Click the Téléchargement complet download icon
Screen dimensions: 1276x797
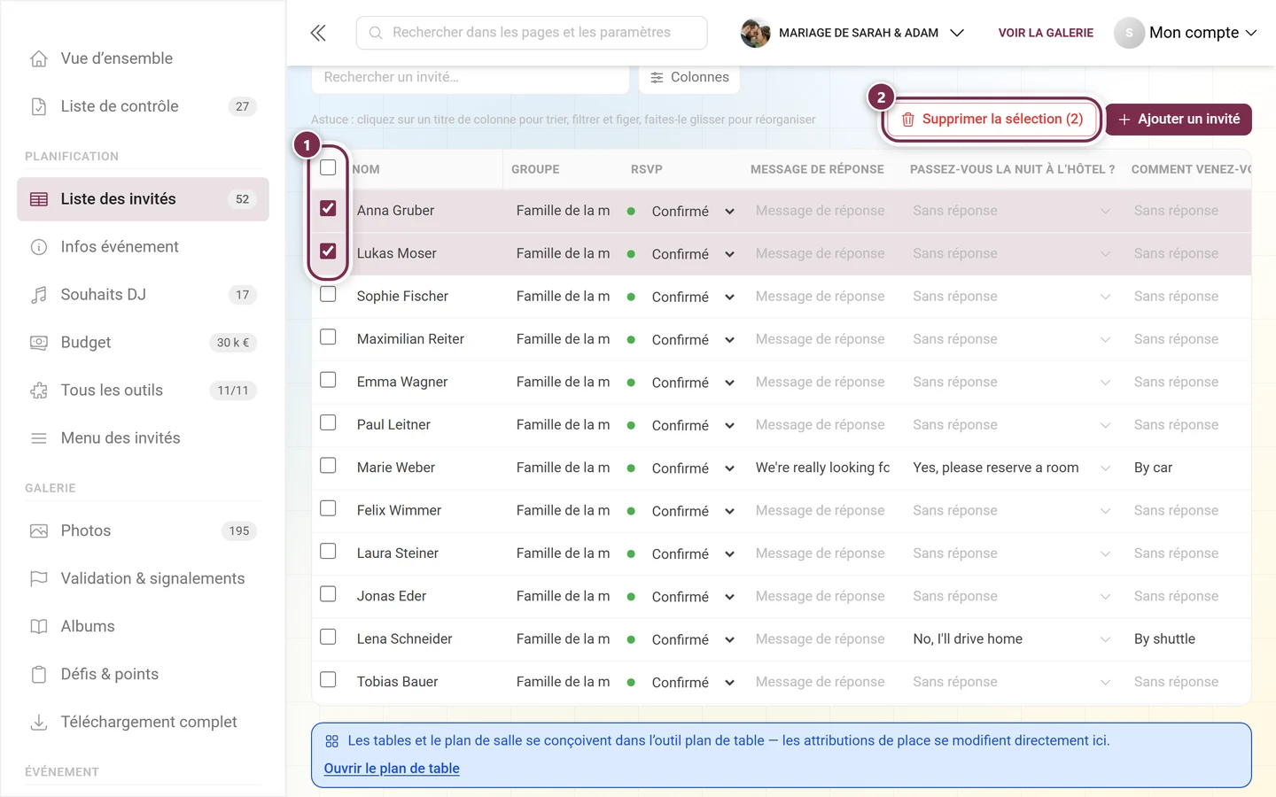pyautogui.click(x=39, y=723)
